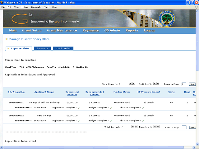The height and width of the screenshot is (149, 199).
Task: Open the Grant Setup menu
Action: (32, 30)
